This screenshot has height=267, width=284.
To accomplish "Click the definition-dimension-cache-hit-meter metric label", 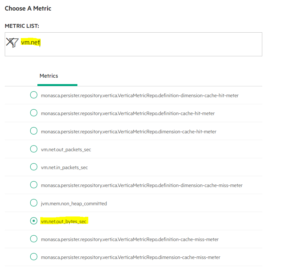I will [140, 96].
